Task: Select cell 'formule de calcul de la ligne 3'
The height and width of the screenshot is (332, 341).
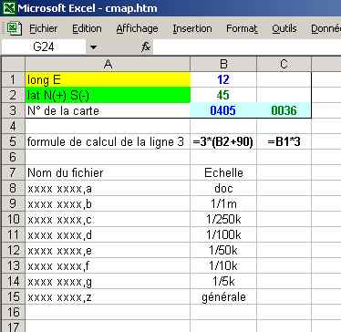Action: pos(108,142)
